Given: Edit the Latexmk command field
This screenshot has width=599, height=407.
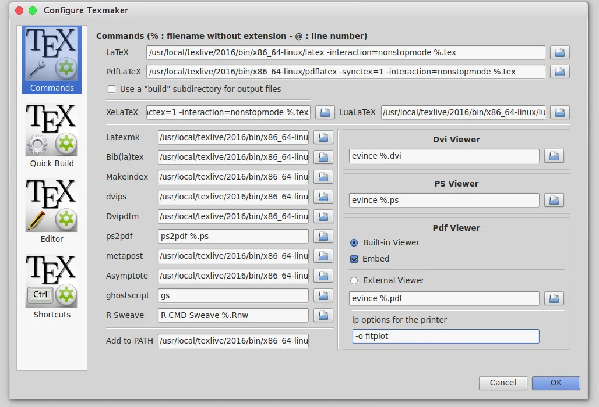Looking at the screenshot, I should [234, 137].
